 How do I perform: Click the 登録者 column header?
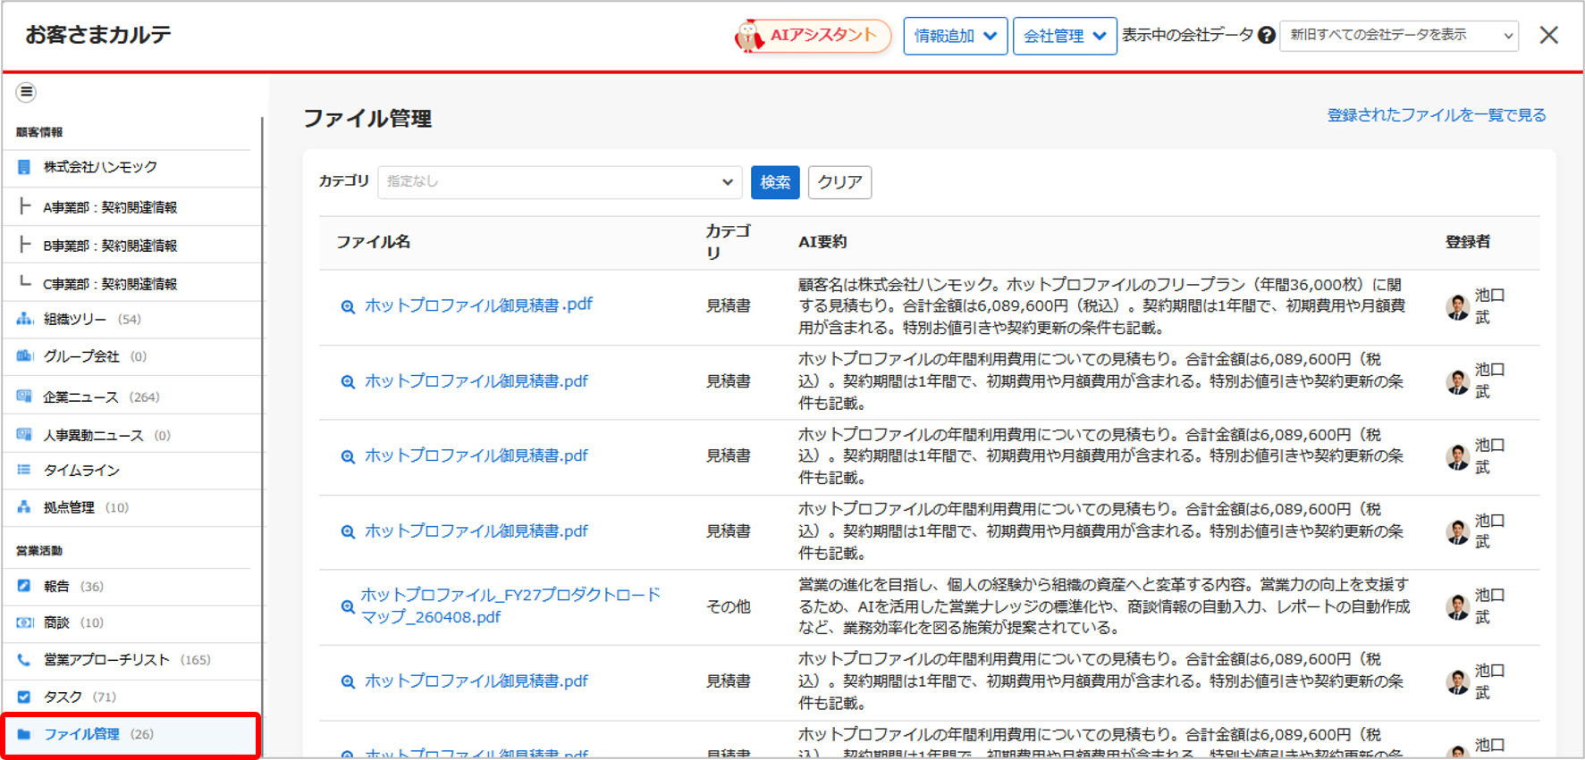click(x=1468, y=242)
